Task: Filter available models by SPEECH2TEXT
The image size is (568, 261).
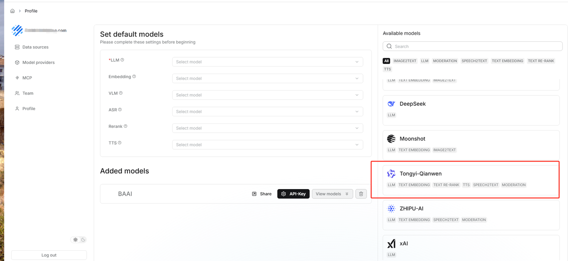Action: [474, 61]
